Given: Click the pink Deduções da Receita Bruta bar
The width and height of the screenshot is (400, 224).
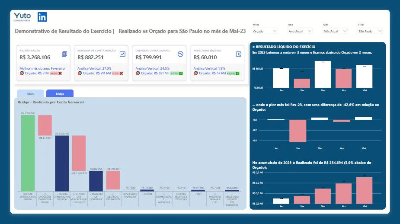Looking at the screenshot, I should point(45,125).
